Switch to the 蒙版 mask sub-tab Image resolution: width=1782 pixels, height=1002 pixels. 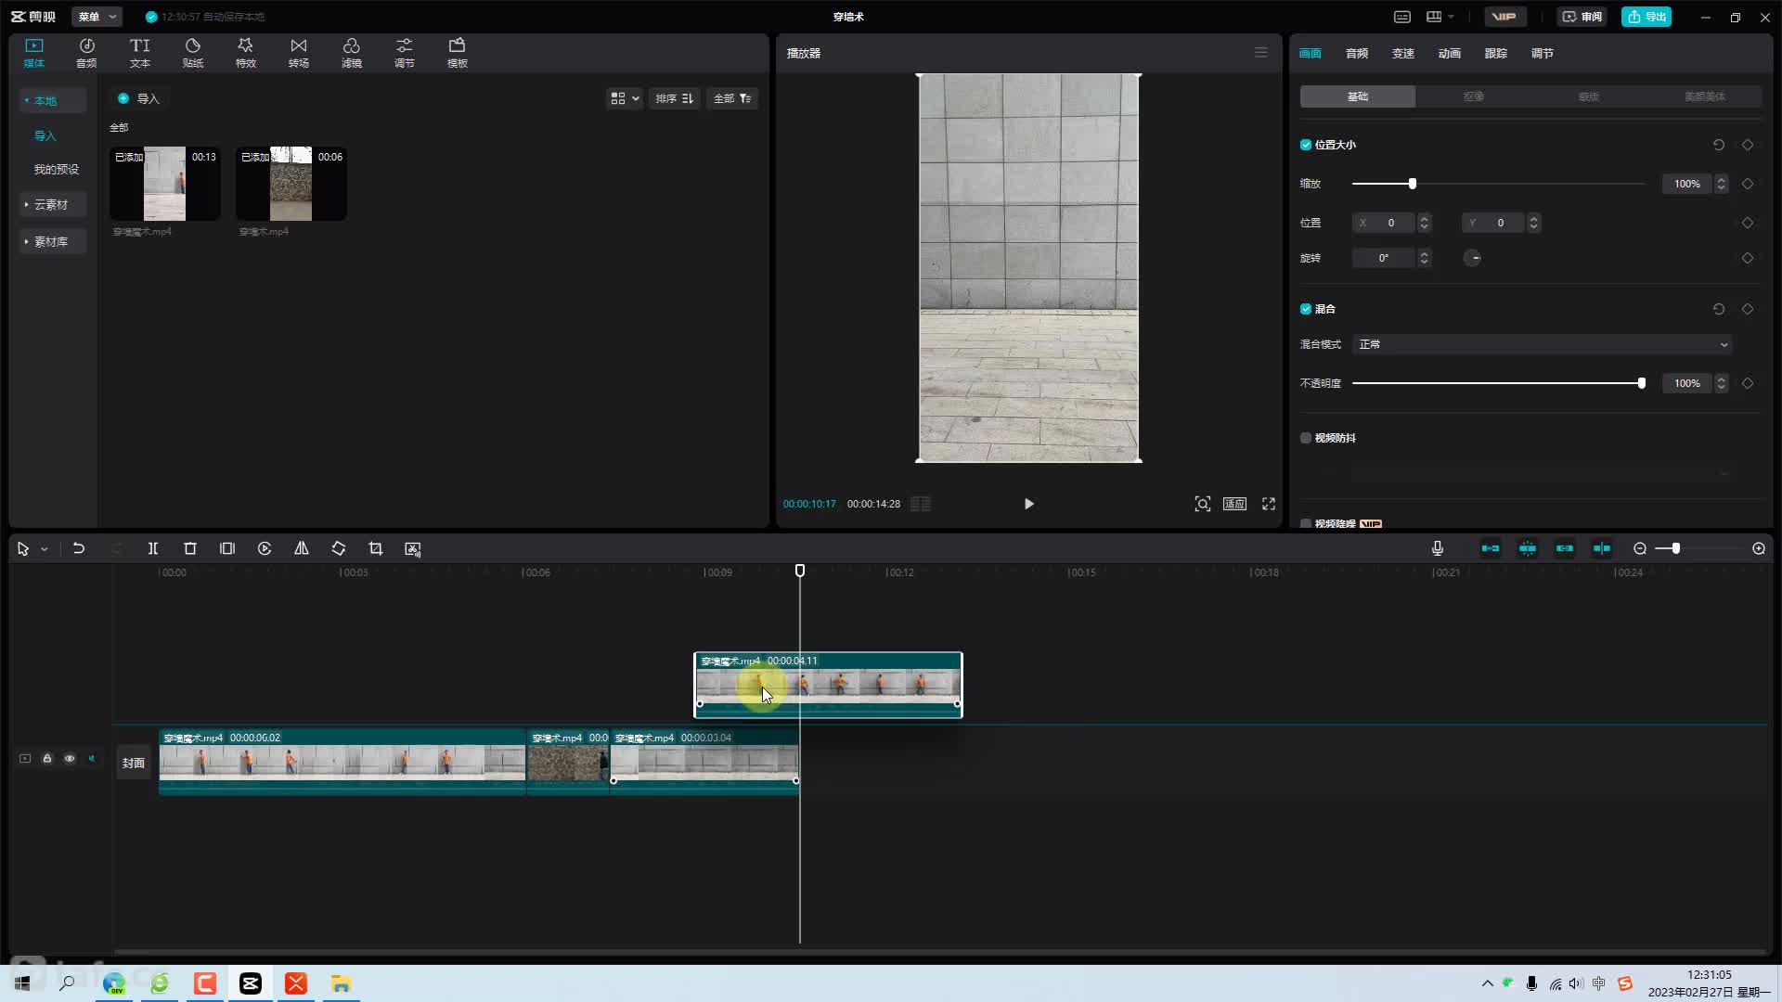1589,96
